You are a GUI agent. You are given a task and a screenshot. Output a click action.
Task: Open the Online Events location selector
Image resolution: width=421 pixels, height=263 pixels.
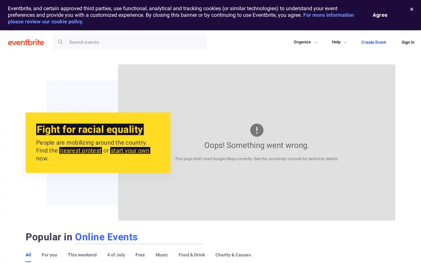(x=139, y=237)
